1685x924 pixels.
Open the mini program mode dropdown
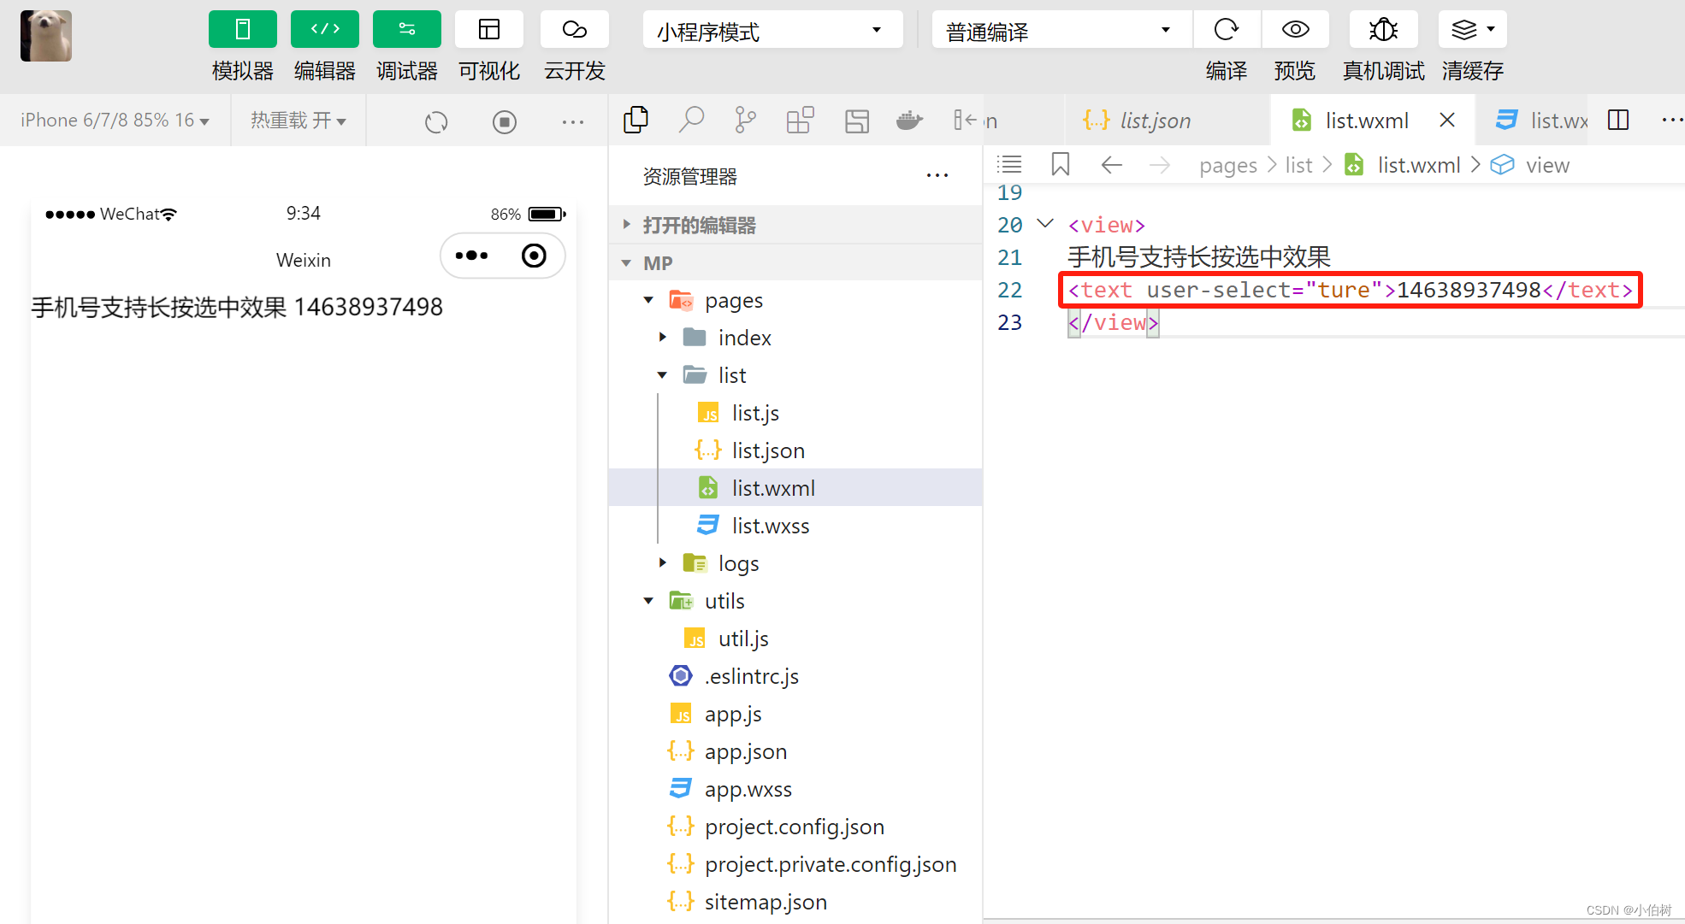click(772, 32)
